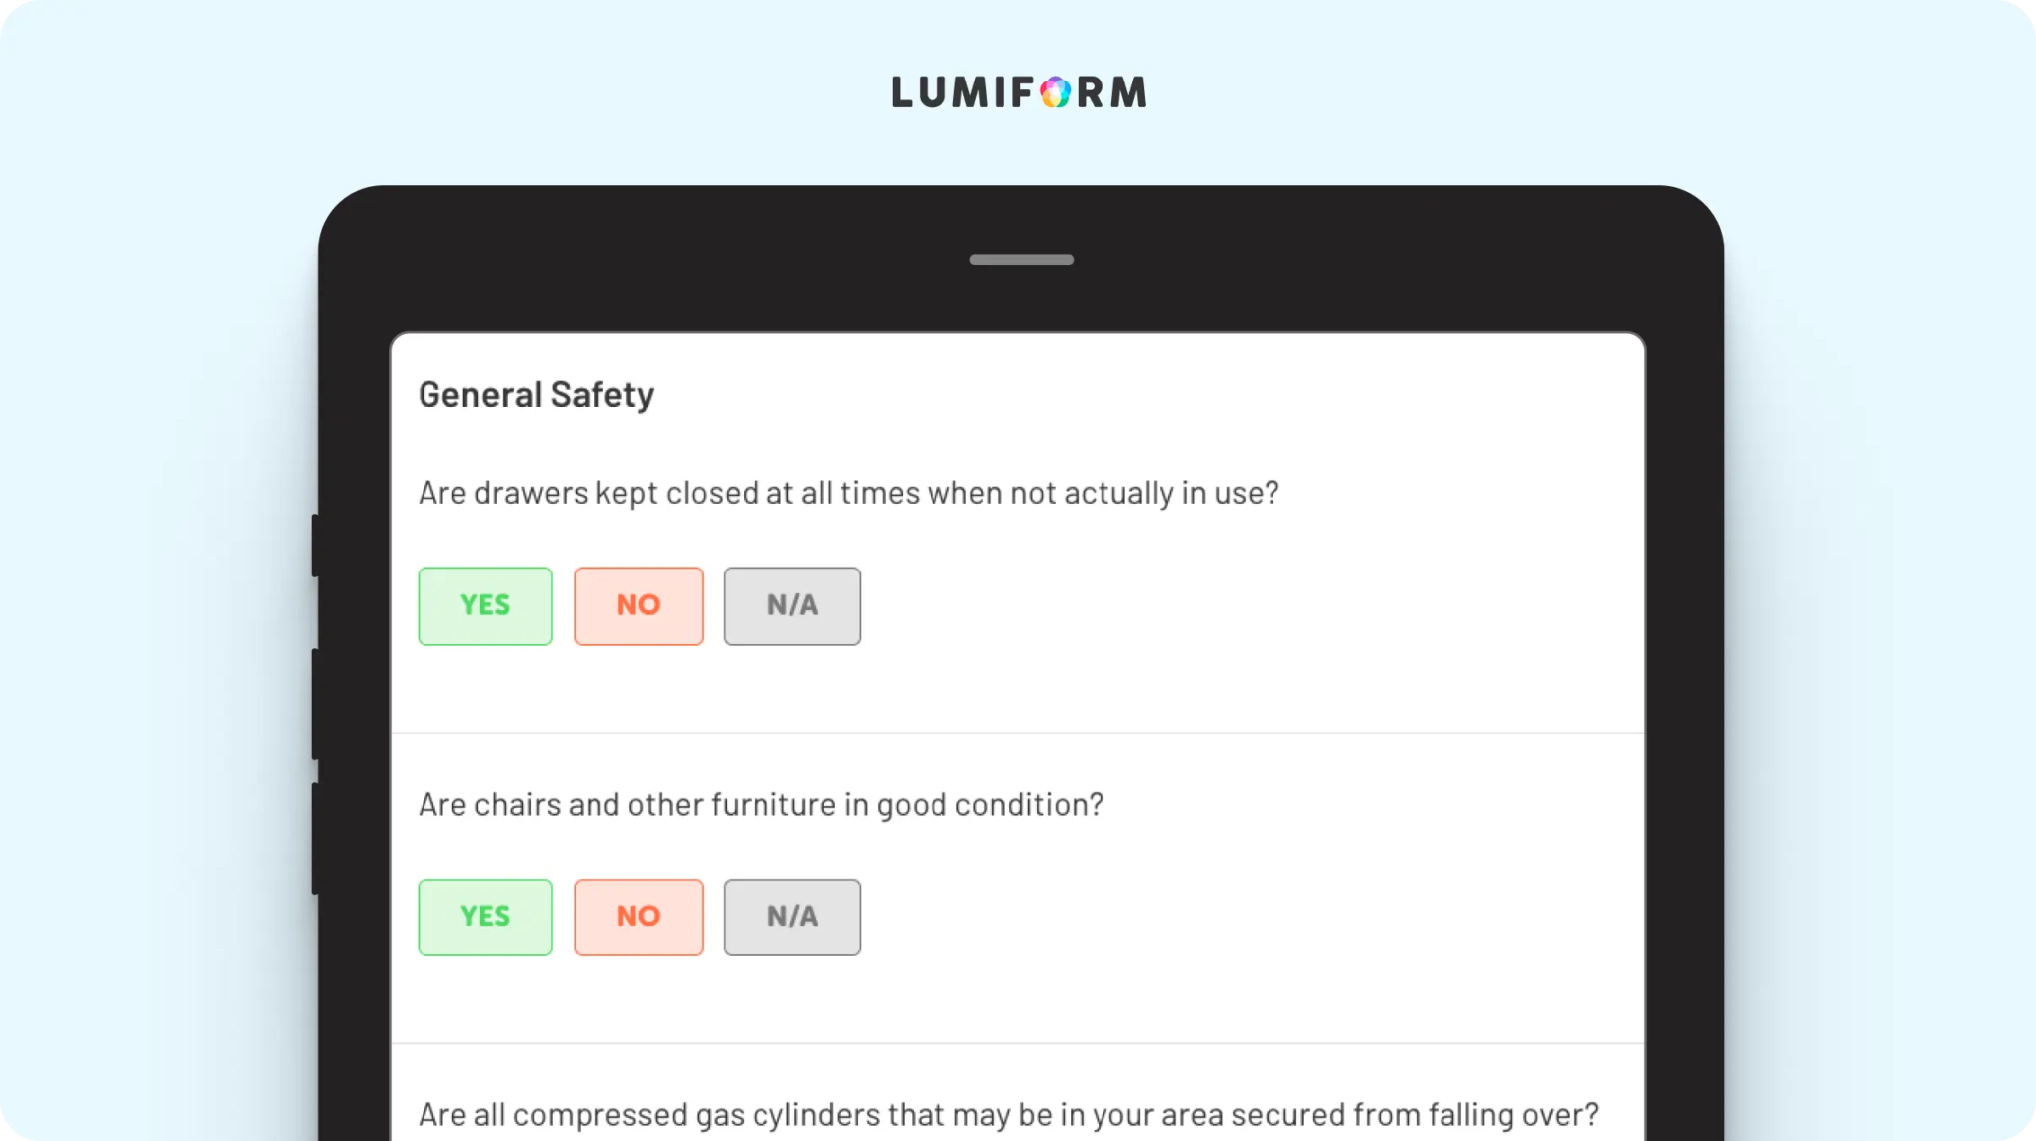Click the colorful O icon in the Lumiform logo
Viewport: 2036px width, 1141px height.
1055,92
